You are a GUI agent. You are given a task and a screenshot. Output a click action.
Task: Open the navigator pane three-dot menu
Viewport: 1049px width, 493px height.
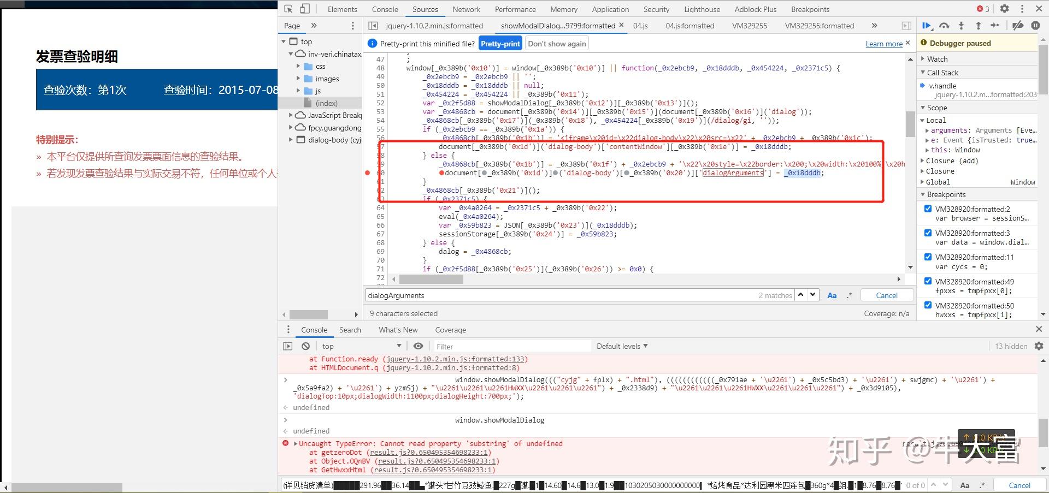353,26
